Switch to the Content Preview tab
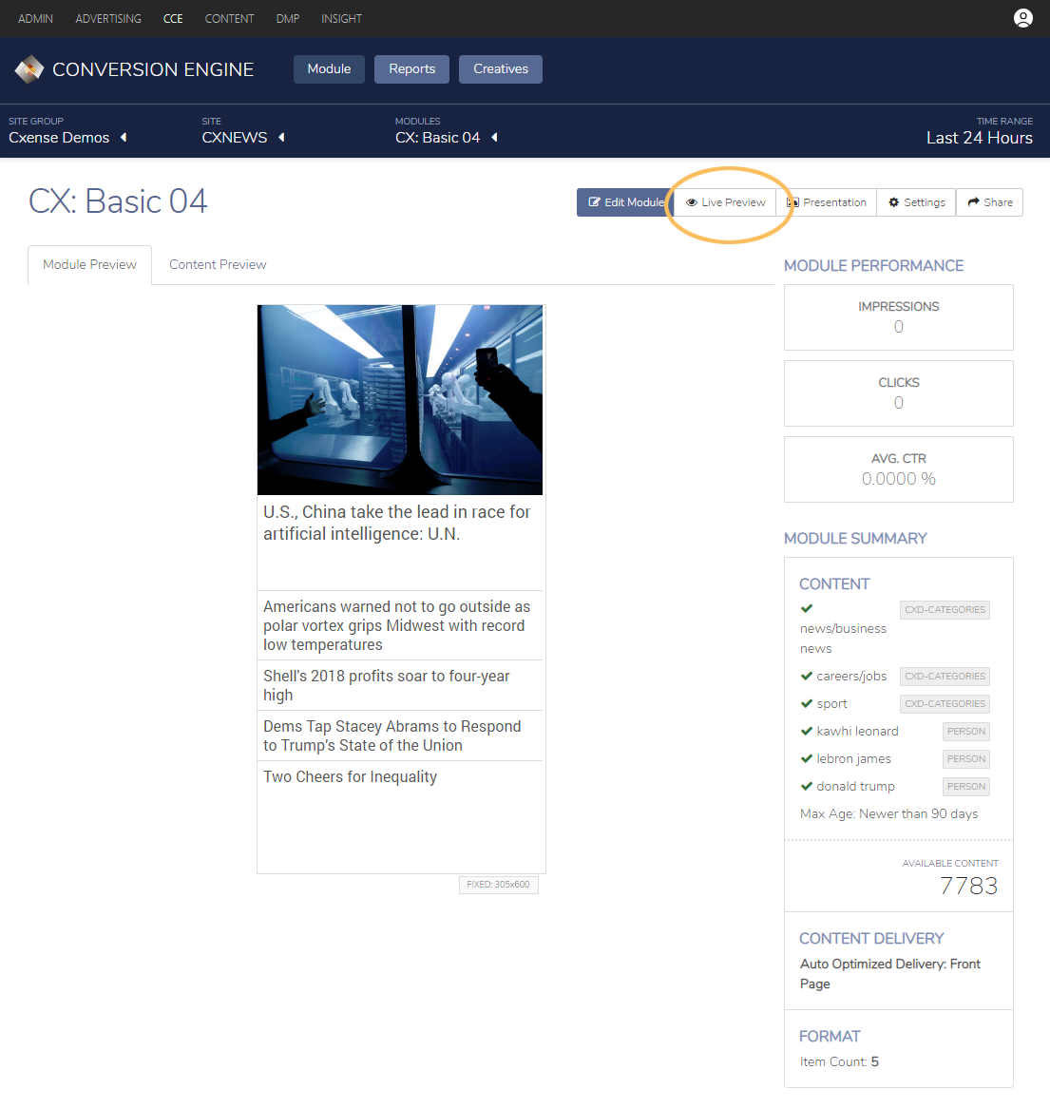The height and width of the screenshot is (1108, 1050). [218, 264]
